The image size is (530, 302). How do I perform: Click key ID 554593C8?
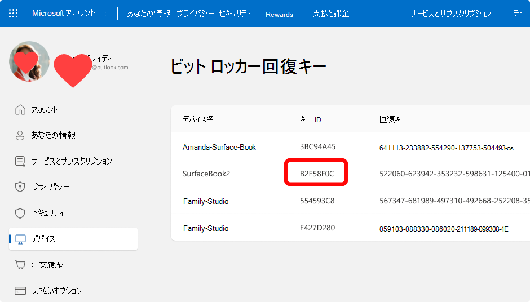pyautogui.click(x=317, y=201)
